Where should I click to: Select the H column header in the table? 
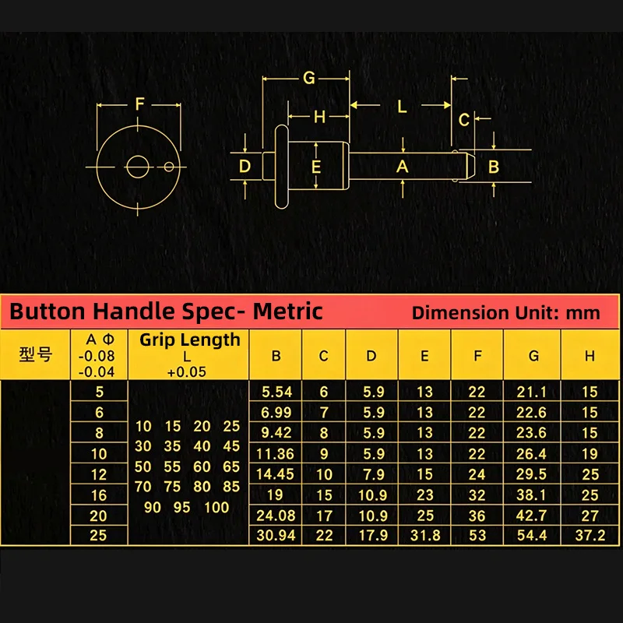(590, 356)
